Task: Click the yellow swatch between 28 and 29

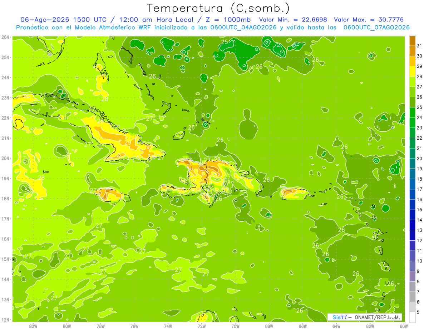Action: point(412,71)
